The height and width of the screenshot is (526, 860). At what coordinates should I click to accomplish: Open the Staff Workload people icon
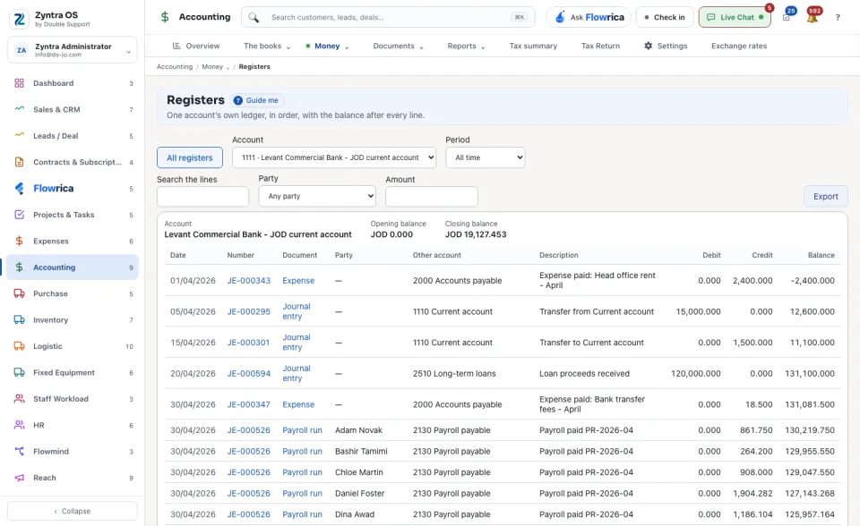(19, 399)
